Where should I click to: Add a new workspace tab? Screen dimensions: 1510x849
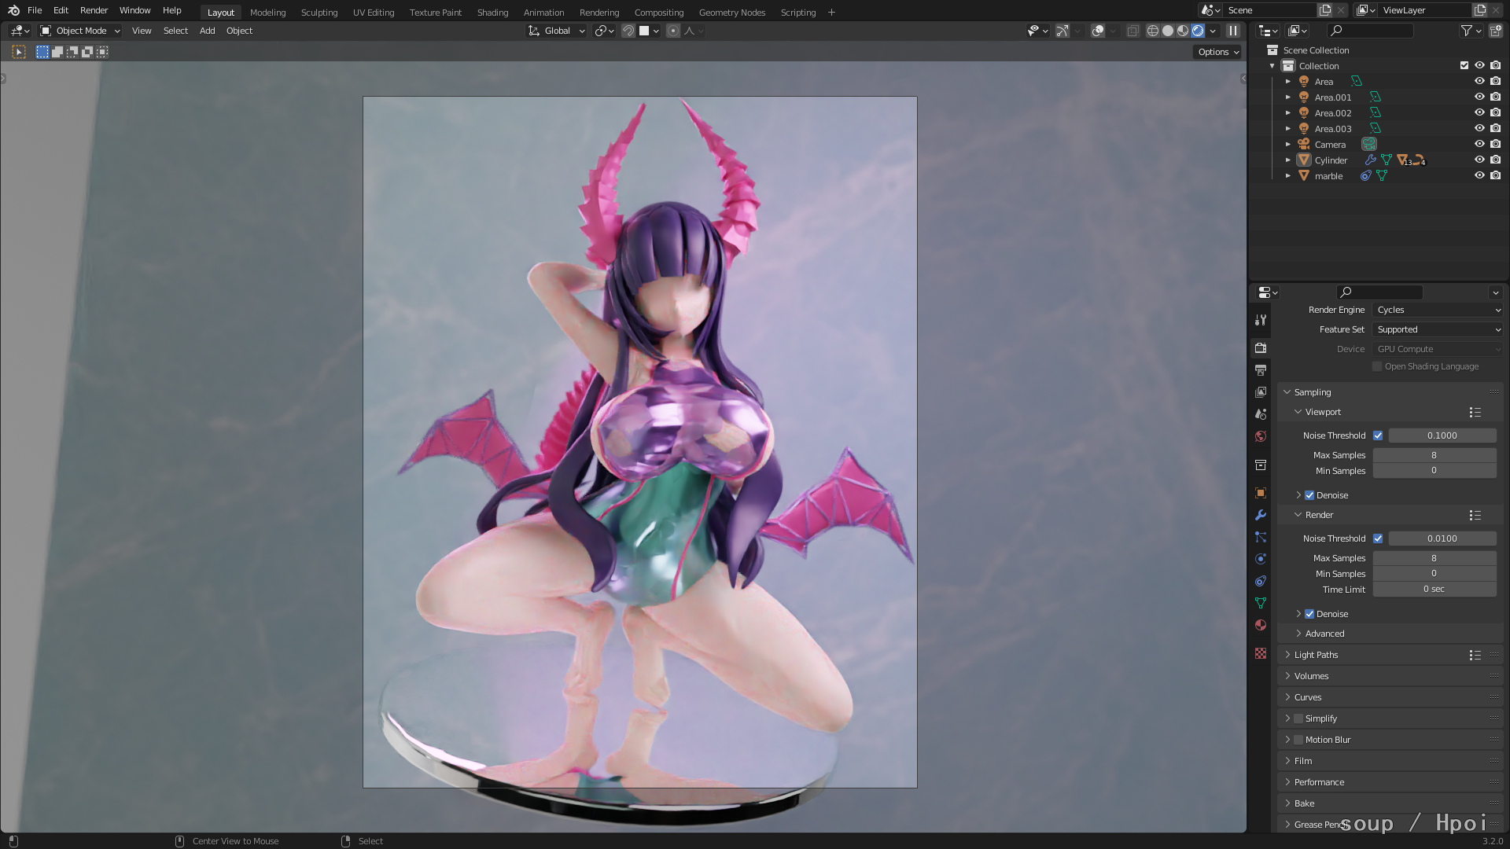831,12
